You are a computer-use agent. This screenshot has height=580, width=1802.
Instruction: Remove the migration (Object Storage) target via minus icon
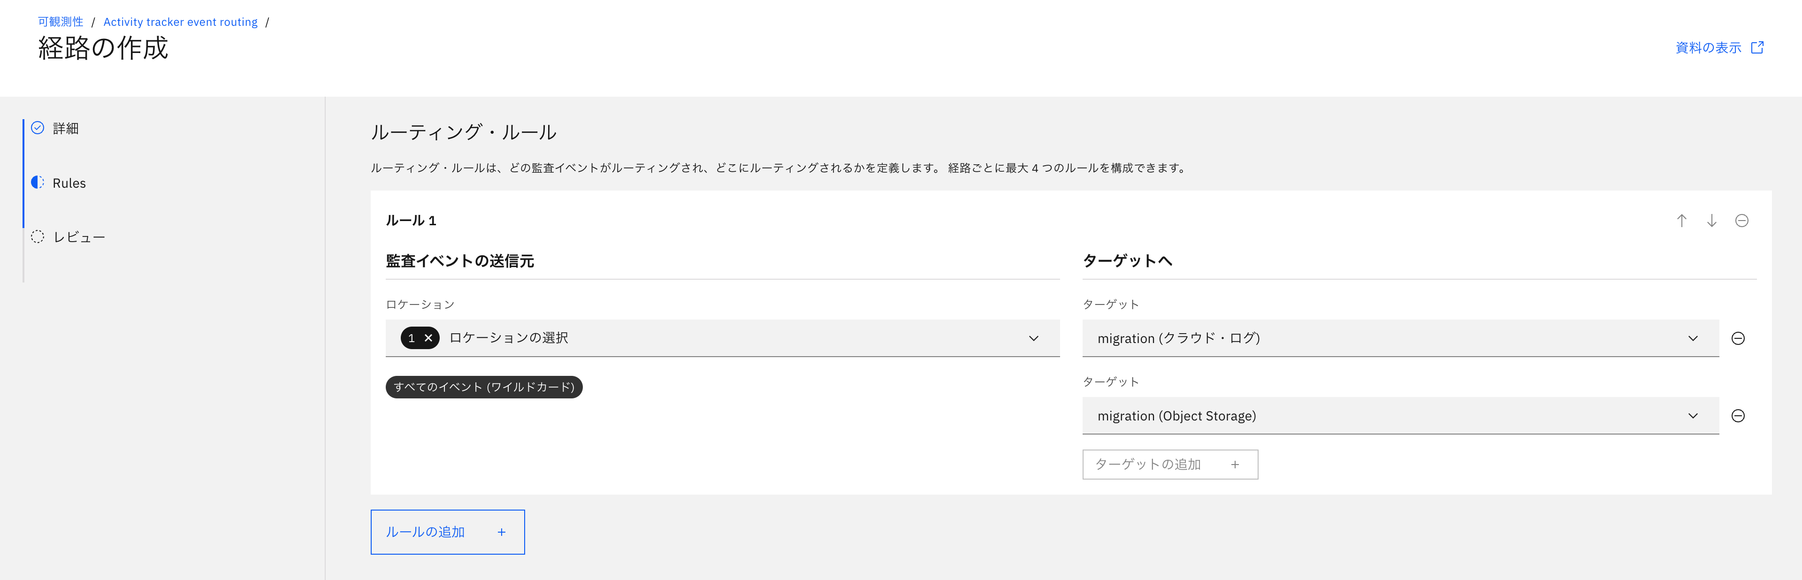coord(1739,415)
